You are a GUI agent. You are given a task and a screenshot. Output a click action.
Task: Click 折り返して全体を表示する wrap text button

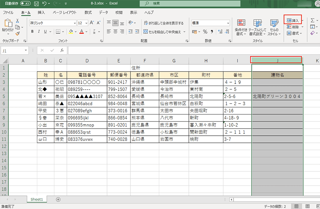click(164, 23)
